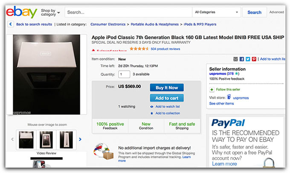
Task: Click the back arrow icon near search results
Action: 11,24
